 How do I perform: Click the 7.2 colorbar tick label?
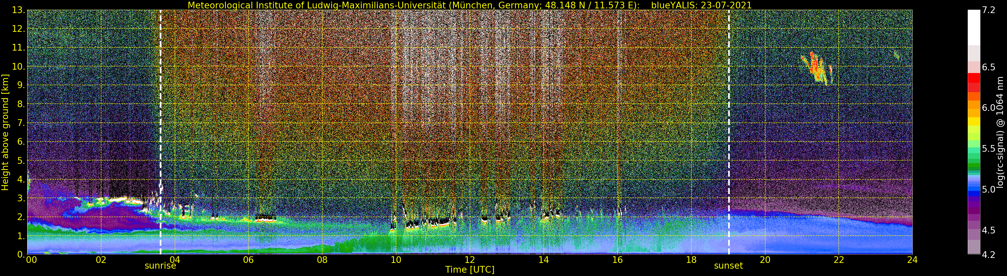(989, 10)
